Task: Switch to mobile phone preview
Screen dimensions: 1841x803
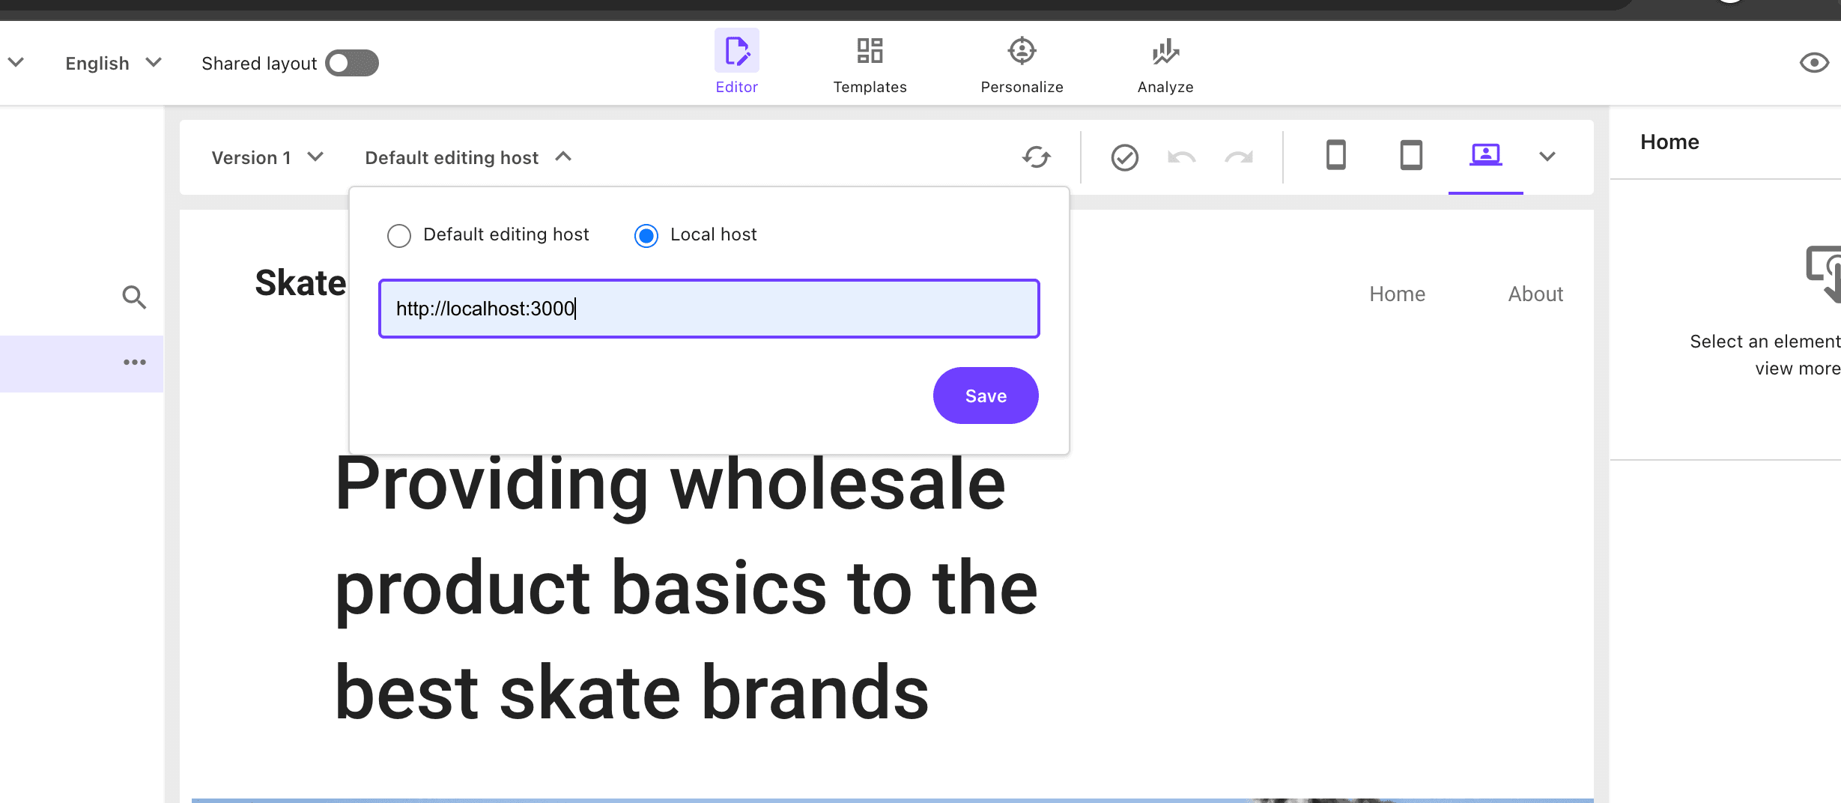Action: (1336, 156)
